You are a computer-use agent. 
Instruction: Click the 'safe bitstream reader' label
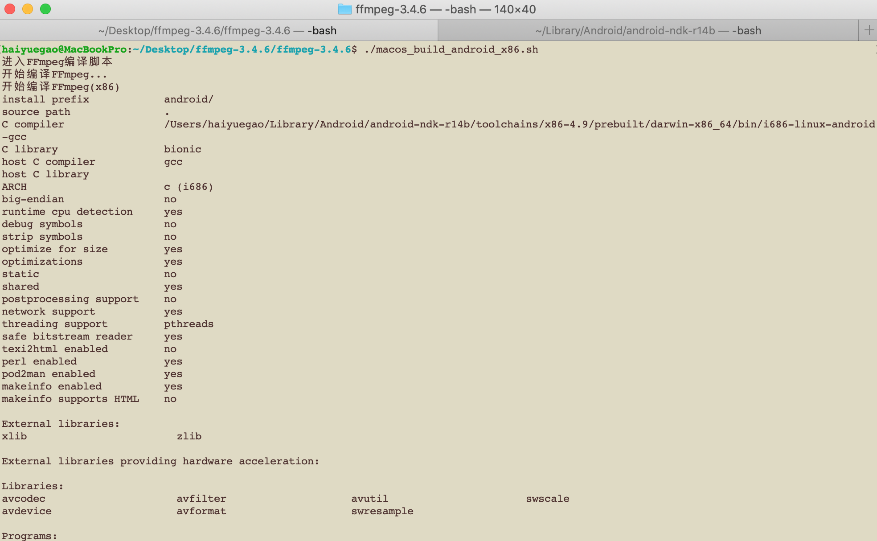(67, 336)
